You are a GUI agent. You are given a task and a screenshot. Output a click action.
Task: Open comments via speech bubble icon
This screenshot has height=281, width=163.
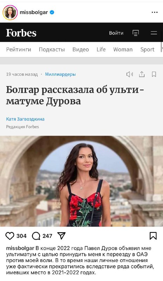pos(36,236)
